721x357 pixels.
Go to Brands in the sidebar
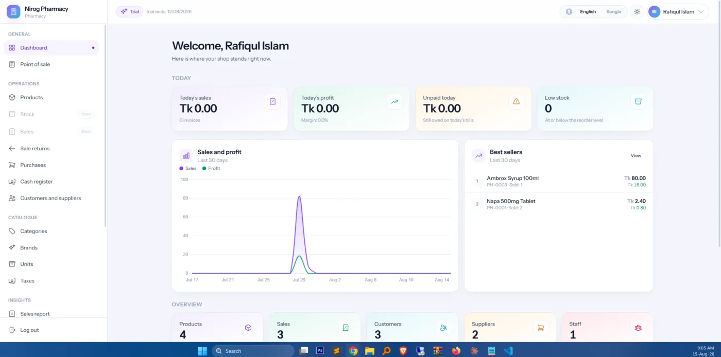[51, 247]
